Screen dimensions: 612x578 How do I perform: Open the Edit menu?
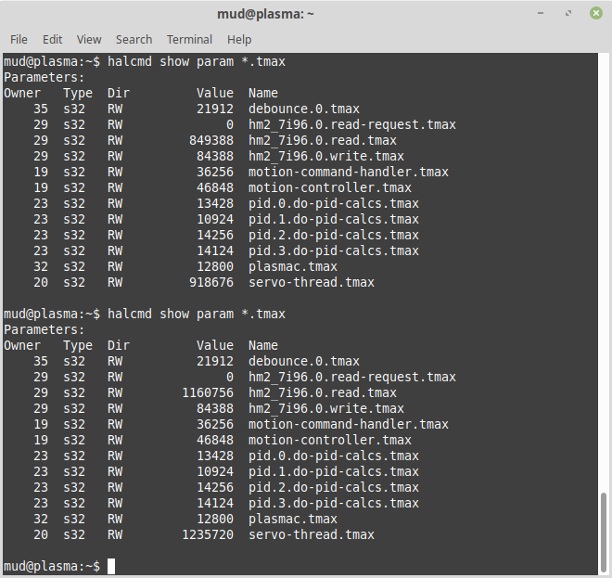[52, 40]
